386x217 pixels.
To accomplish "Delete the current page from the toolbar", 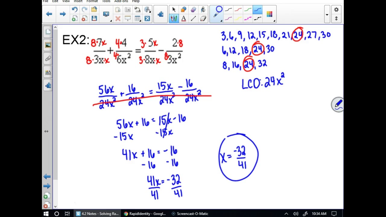I will click(x=84, y=19).
